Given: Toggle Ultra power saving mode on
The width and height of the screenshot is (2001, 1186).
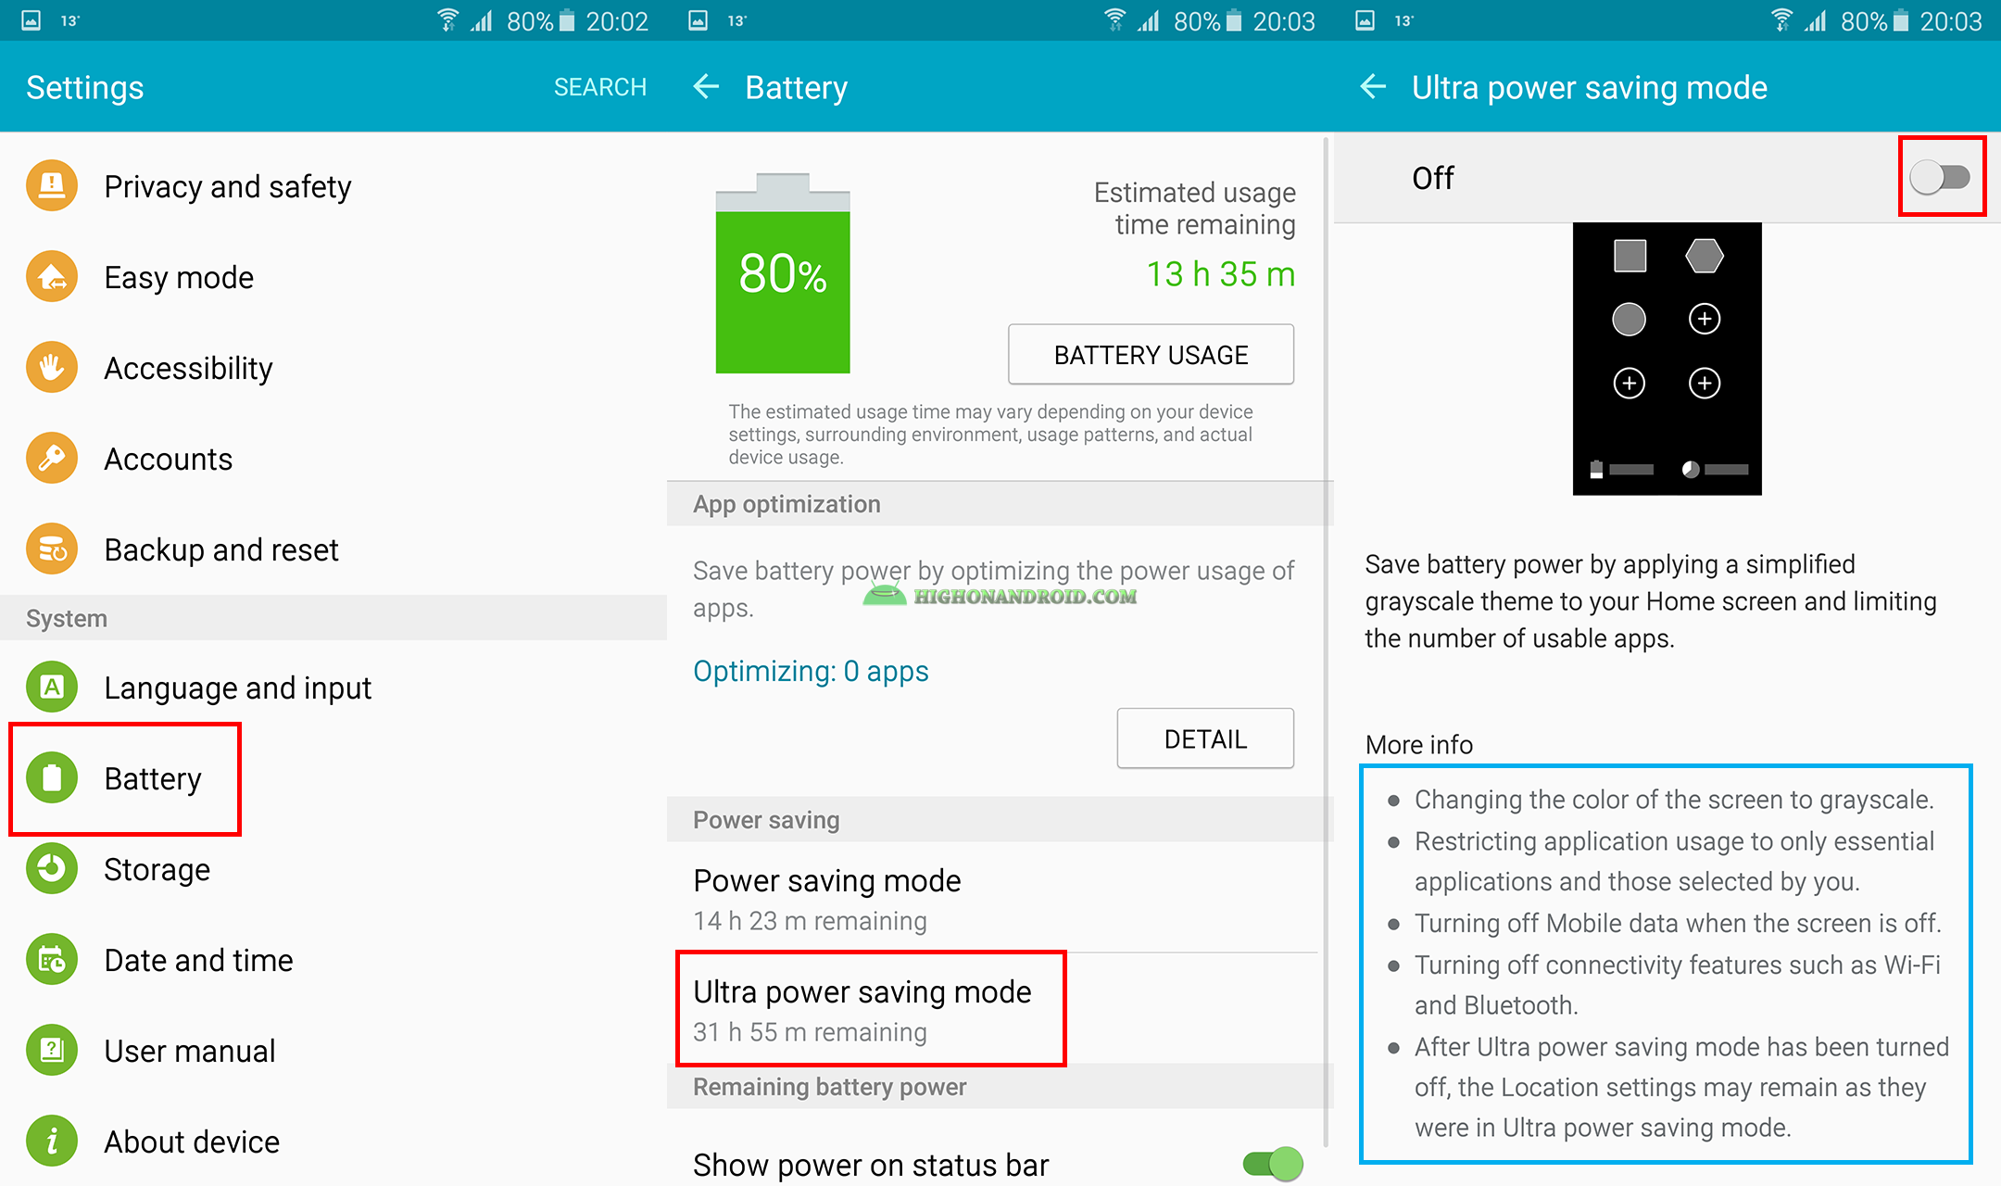Looking at the screenshot, I should [1947, 180].
